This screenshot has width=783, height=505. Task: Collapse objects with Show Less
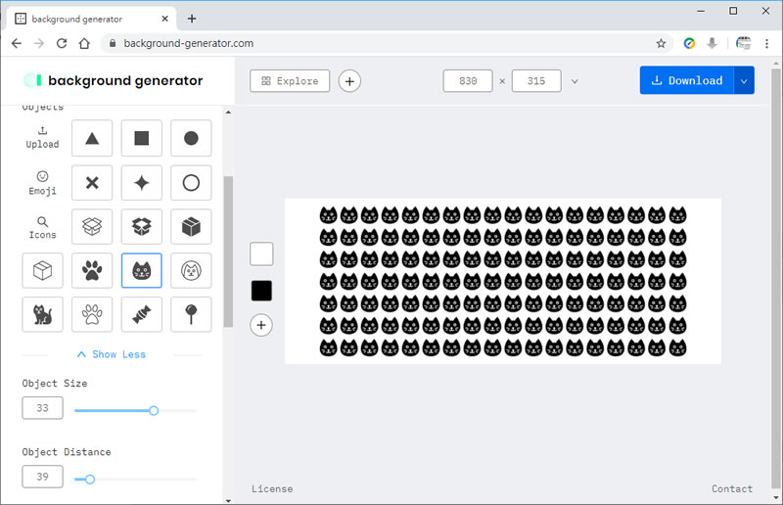tap(111, 354)
